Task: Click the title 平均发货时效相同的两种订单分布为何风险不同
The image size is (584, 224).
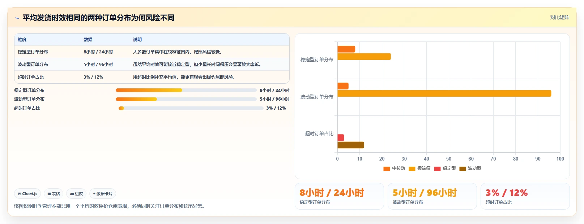Action: 98,18
